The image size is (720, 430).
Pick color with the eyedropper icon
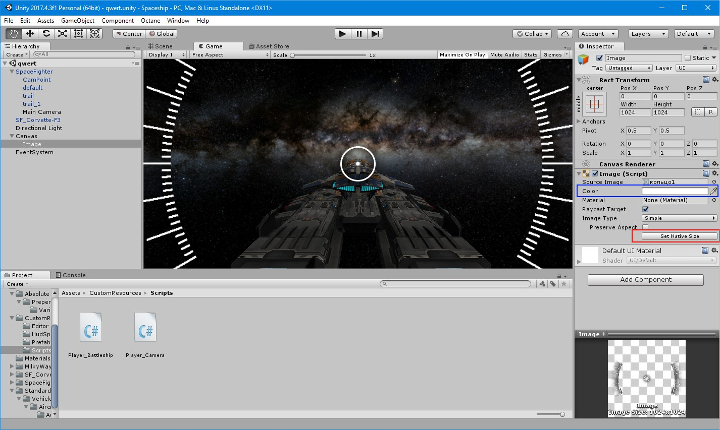713,191
